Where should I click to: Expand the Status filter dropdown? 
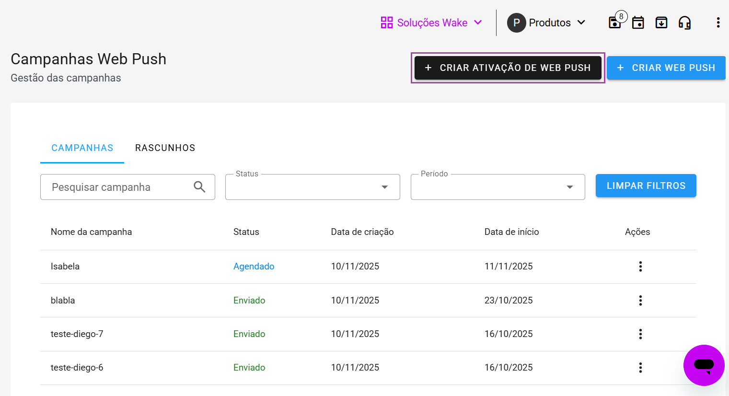pyautogui.click(x=384, y=187)
